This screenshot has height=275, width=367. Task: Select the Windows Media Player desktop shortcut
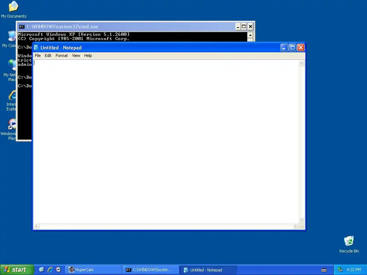[9, 129]
